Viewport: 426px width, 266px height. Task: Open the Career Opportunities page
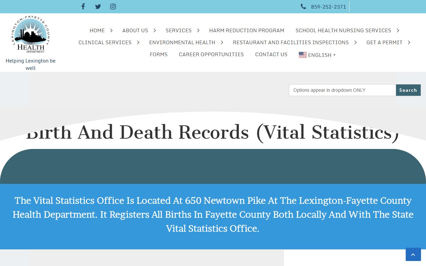pos(211,54)
